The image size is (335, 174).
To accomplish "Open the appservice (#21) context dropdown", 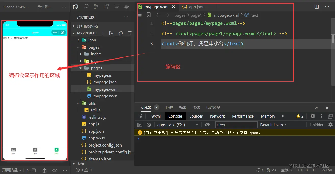I will 178,125.
